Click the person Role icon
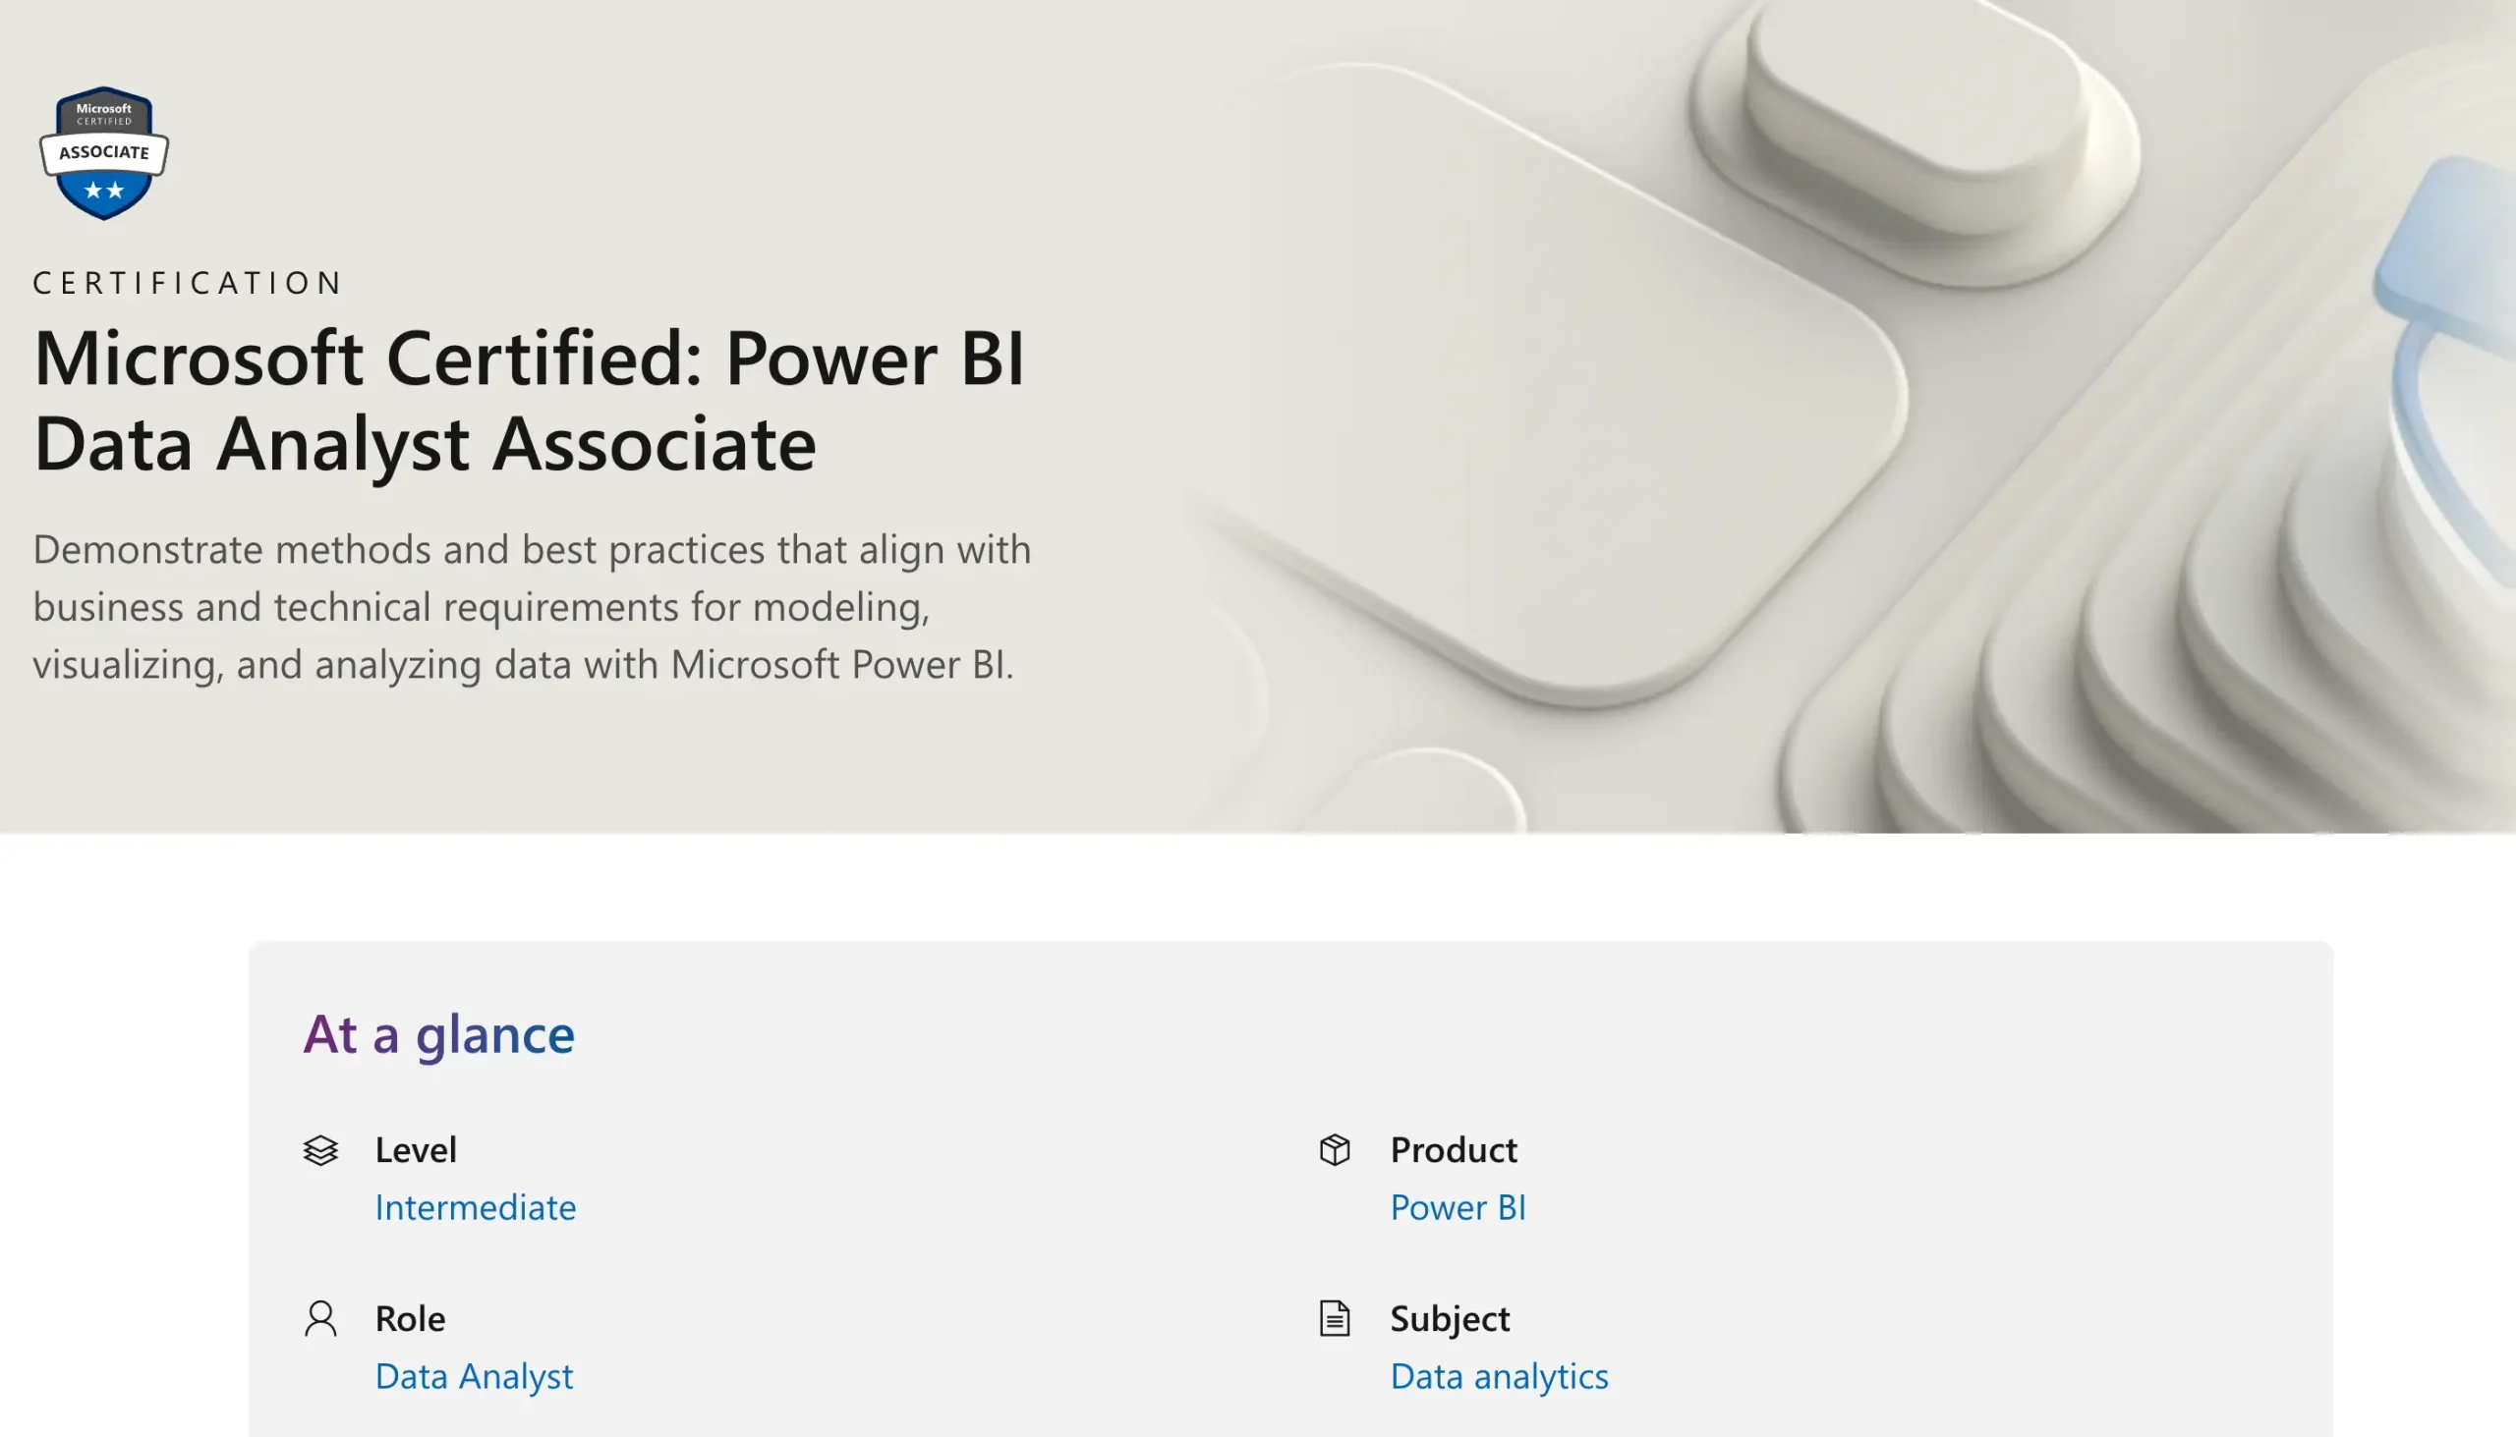The height and width of the screenshot is (1437, 2516). coord(320,1318)
